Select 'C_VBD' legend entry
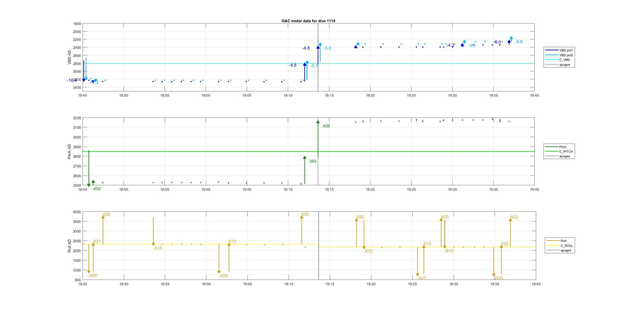This screenshot has width=635, height=314. (564, 60)
